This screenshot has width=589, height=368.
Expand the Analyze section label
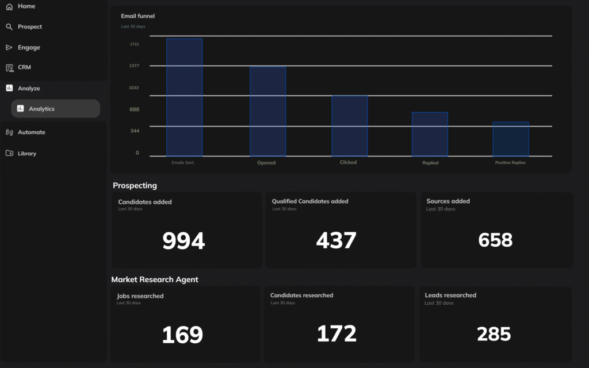tap(29, 89)
